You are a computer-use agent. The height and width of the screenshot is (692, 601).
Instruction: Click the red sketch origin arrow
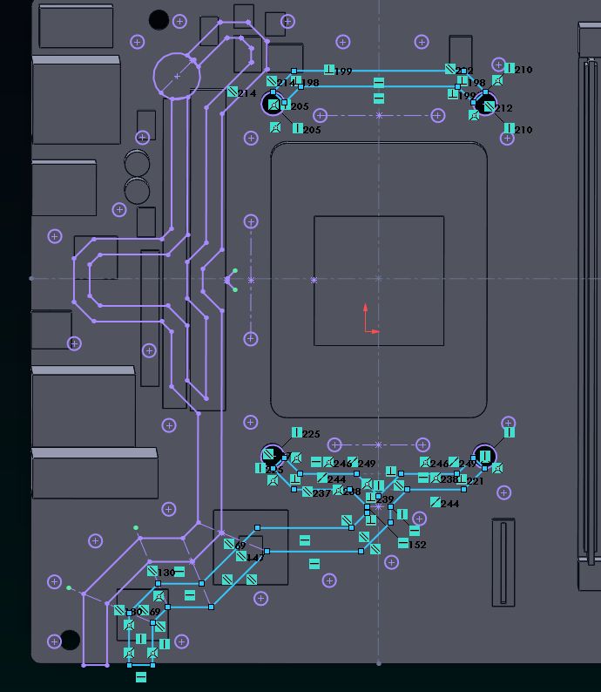click(x=369, y=319)
